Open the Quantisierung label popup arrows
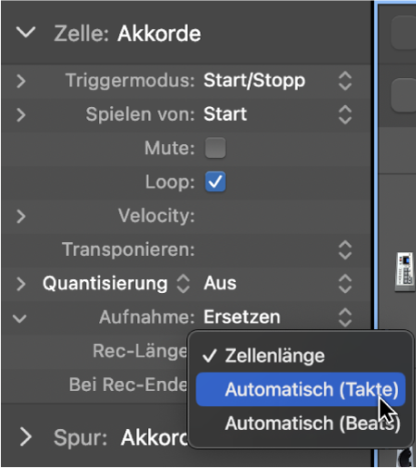This screenshot has height=468, width=416. (x=183, y=284)
